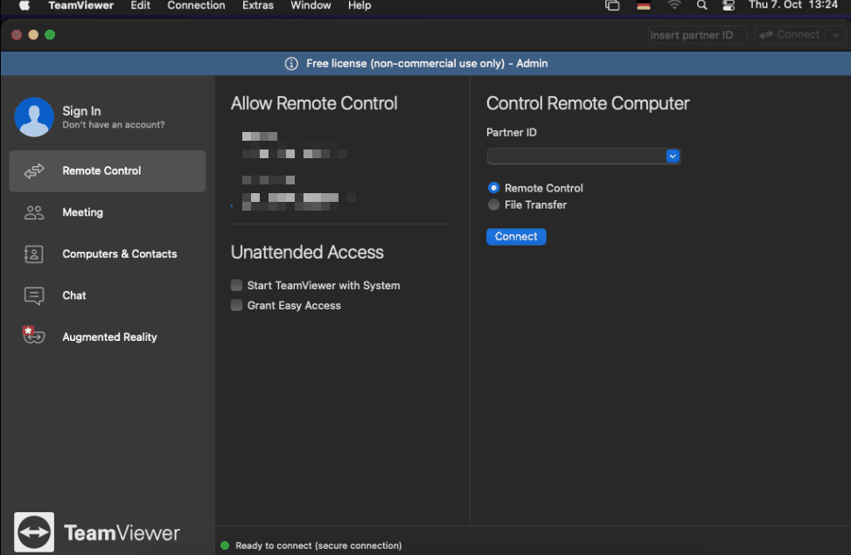Select the File Transfer radio button
This screenshot has width=851, height=555.
coord(493,205)
